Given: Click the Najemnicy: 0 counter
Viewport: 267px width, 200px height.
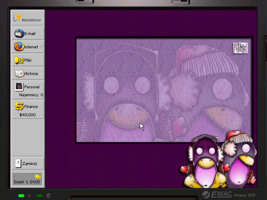Looking at the screenshot, I should click(x=31, y=95).
